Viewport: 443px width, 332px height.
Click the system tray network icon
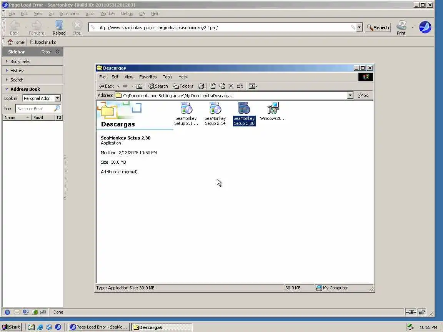point(410,327)
